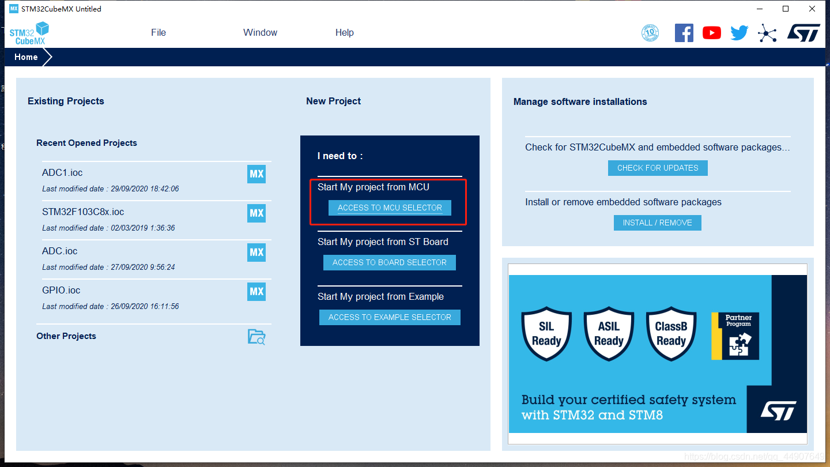This screenshot has width=830, height=467.
Task: Click 'Check for STM32CubeMX and embedded software packages' text
Action: pos(658,148)
